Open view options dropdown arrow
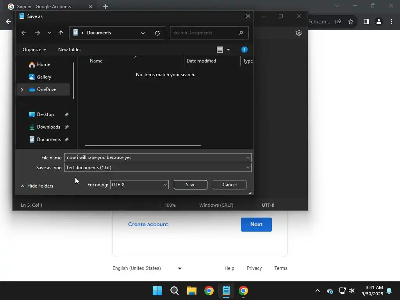This screenshot has width=400, height=300. click(228, 50)
